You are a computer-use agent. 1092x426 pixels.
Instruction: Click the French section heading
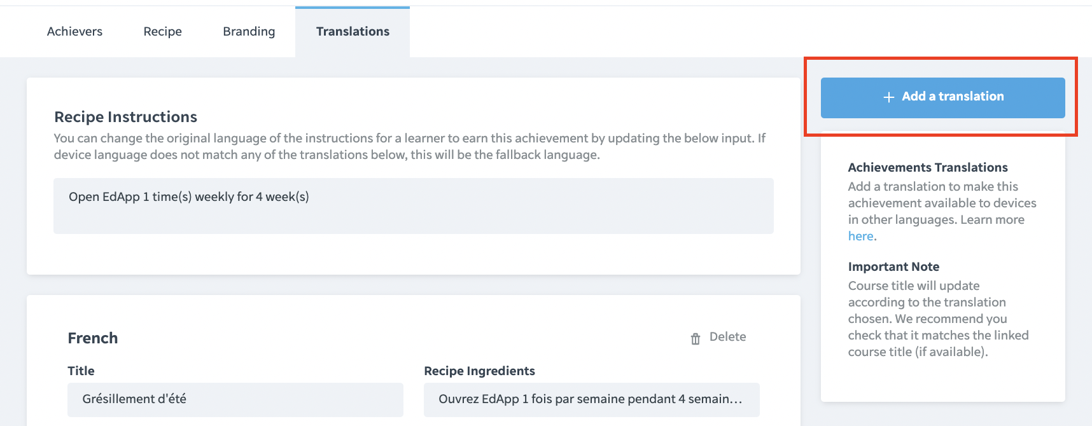(93, 338)
